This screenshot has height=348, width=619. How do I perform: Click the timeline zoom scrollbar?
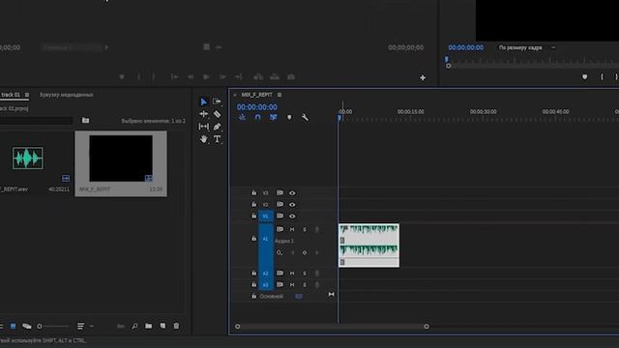click(x=332, y=327)
